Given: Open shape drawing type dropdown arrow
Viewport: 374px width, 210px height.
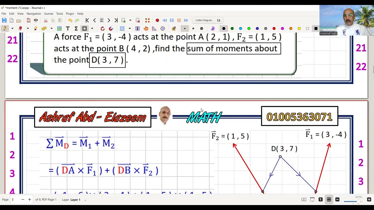Looking at the screenshot, I should pyautogui.click(x=92, y=29).
